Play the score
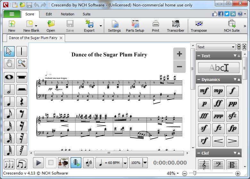Viewport: 250px width, 179px height. click(38, 163)
